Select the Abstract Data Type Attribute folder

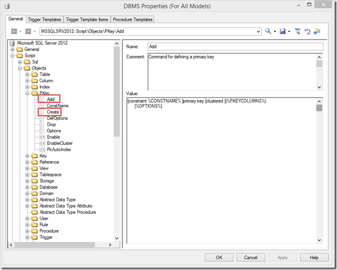66,206
